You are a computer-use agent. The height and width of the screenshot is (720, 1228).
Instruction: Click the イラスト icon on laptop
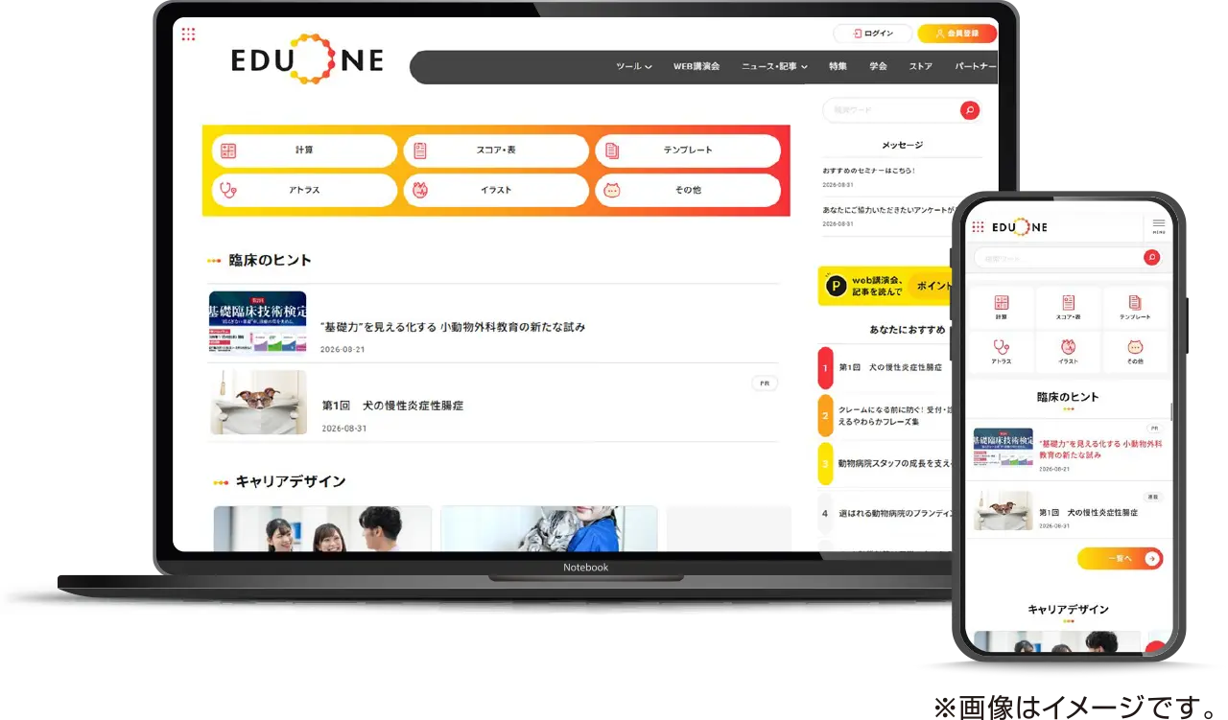(x=420, y=190)
